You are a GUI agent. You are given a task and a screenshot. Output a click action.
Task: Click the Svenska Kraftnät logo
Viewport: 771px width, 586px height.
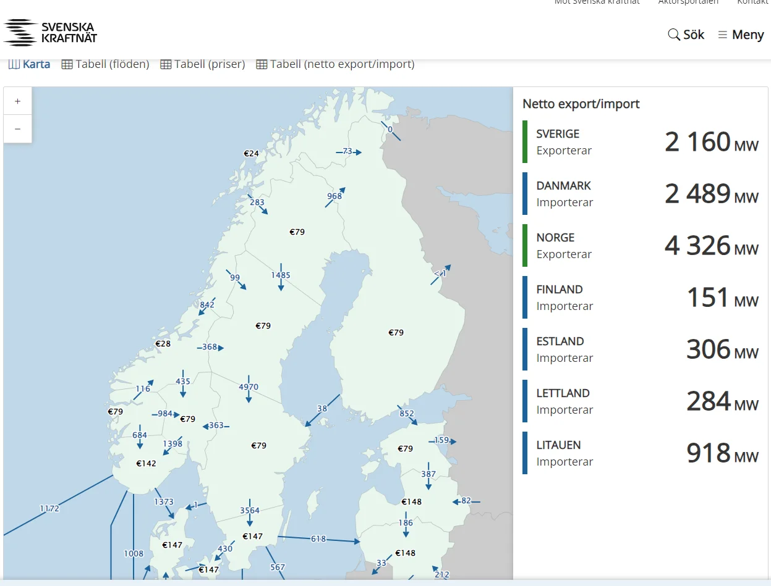(x=50, y=33)
